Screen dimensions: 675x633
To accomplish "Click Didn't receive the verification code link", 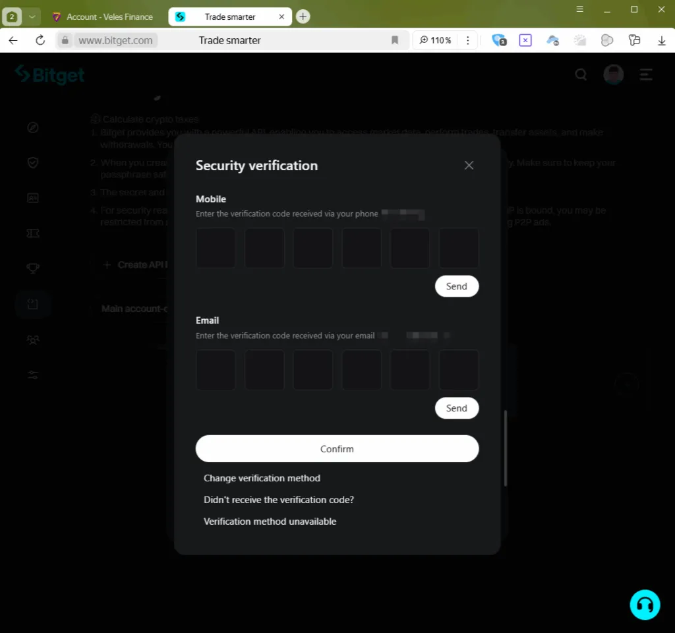I will [x=279, y=500].
